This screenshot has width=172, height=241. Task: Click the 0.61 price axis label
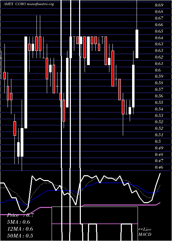point(159,63)
